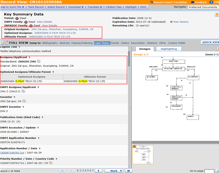Jump to the Bibliography section
The height and width of the screenshot is (173, 219).
[x=50, y=43]
